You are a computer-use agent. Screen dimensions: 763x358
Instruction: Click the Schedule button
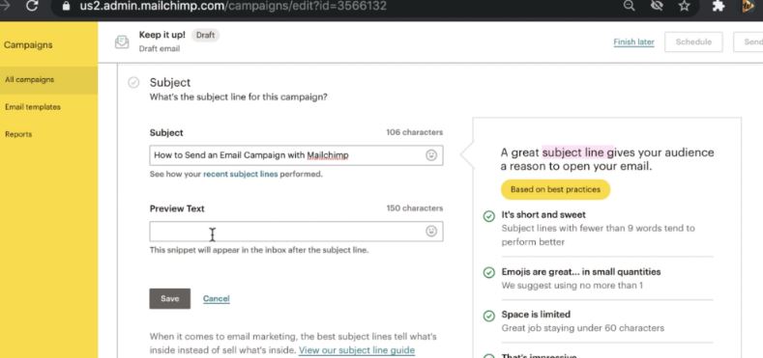[693, 42]
